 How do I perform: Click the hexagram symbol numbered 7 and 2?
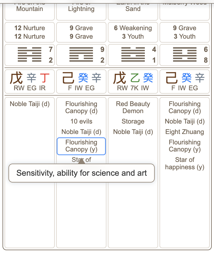click(29, 54)
